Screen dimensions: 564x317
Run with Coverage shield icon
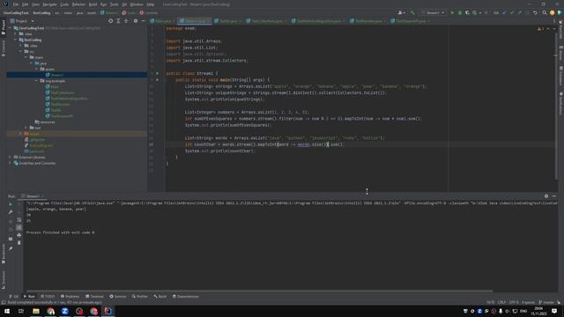point(467,12)
